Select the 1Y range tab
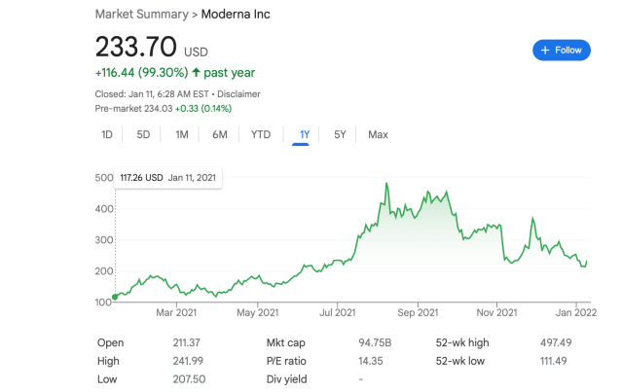The height and width of the screenshot is (392, 622). point(300,134)
